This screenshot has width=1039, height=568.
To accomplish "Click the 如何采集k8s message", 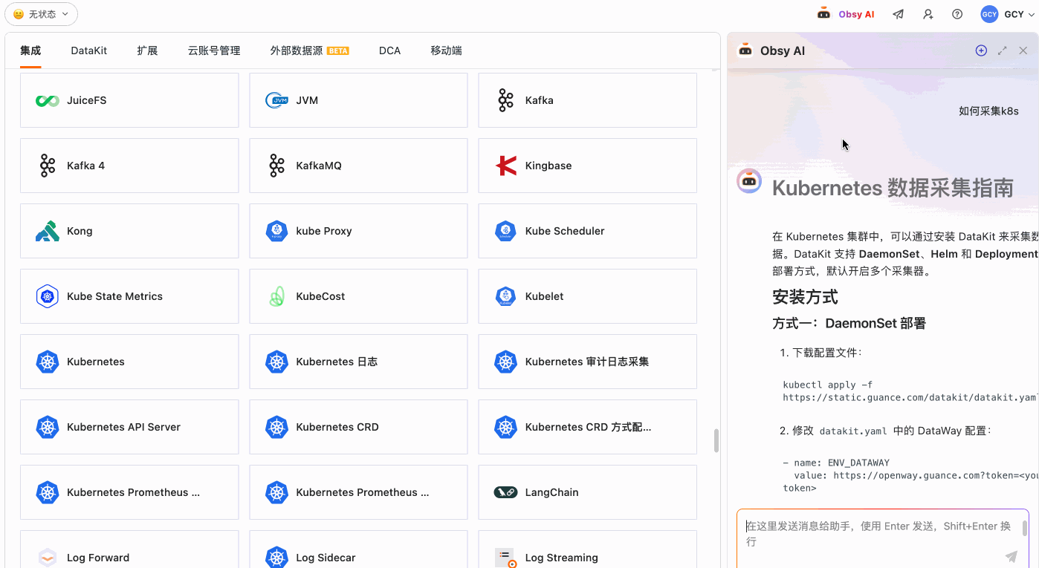I will click(988, 111).
